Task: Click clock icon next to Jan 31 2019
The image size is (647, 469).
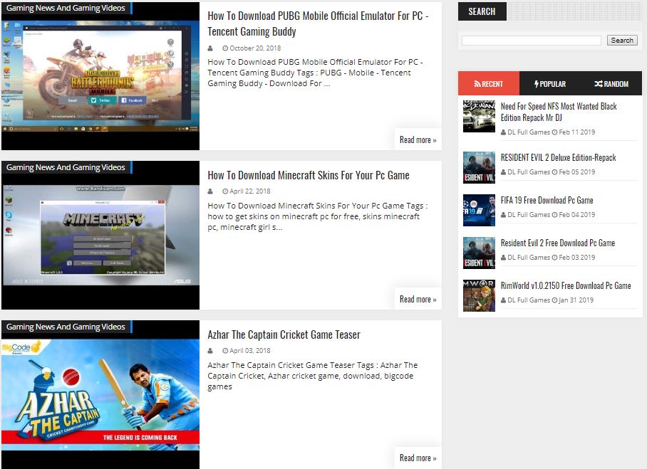Action: [x=554, y=300]
